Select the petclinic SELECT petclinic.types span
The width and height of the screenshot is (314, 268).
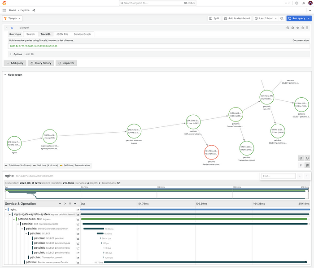(52, 243)
